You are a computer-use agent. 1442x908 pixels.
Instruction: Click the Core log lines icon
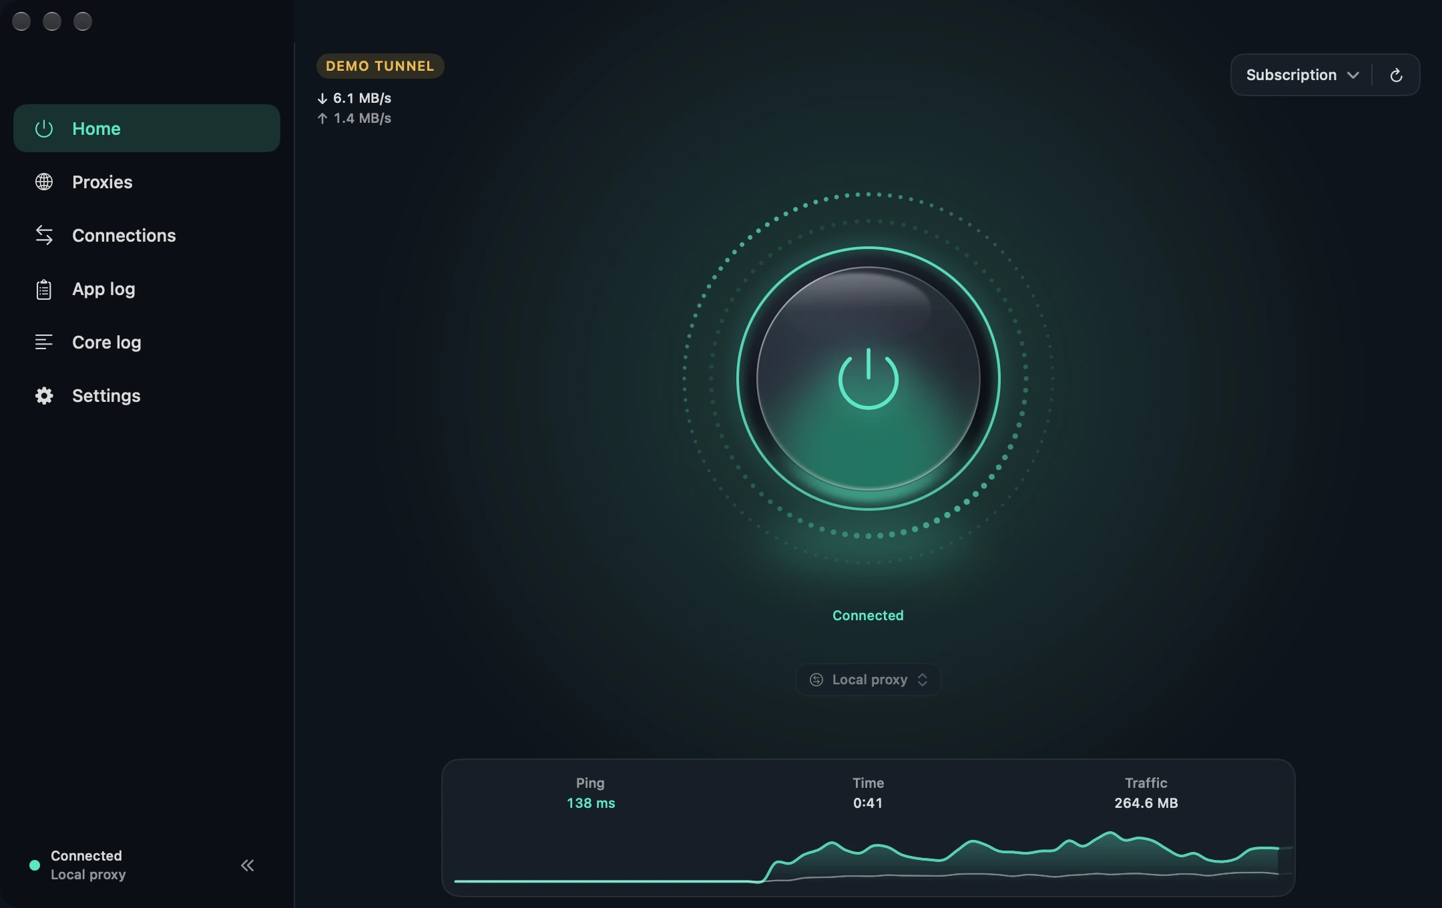tap(44, 342)
